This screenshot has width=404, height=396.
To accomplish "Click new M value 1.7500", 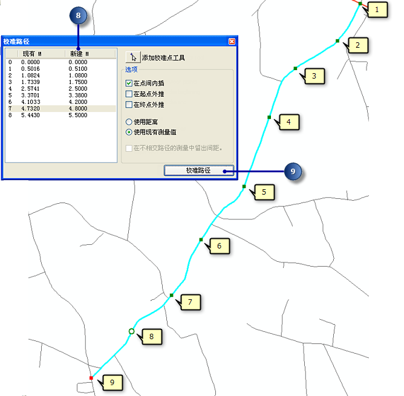I will 78,82.
